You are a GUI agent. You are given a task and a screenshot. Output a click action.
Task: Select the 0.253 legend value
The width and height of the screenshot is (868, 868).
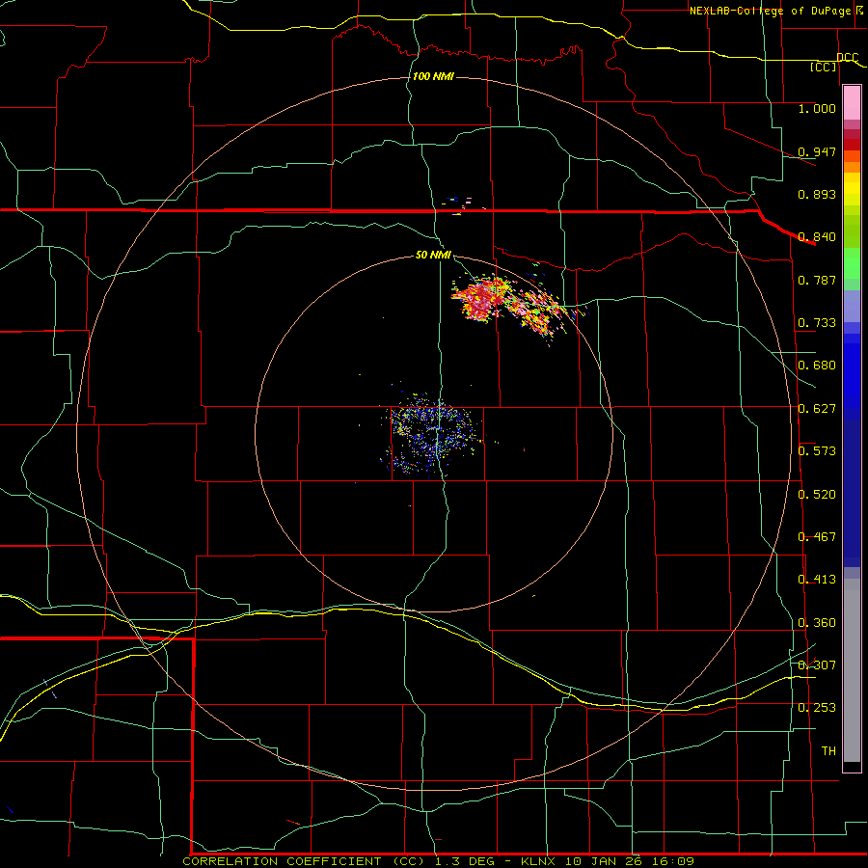click(x=817, y=708)
